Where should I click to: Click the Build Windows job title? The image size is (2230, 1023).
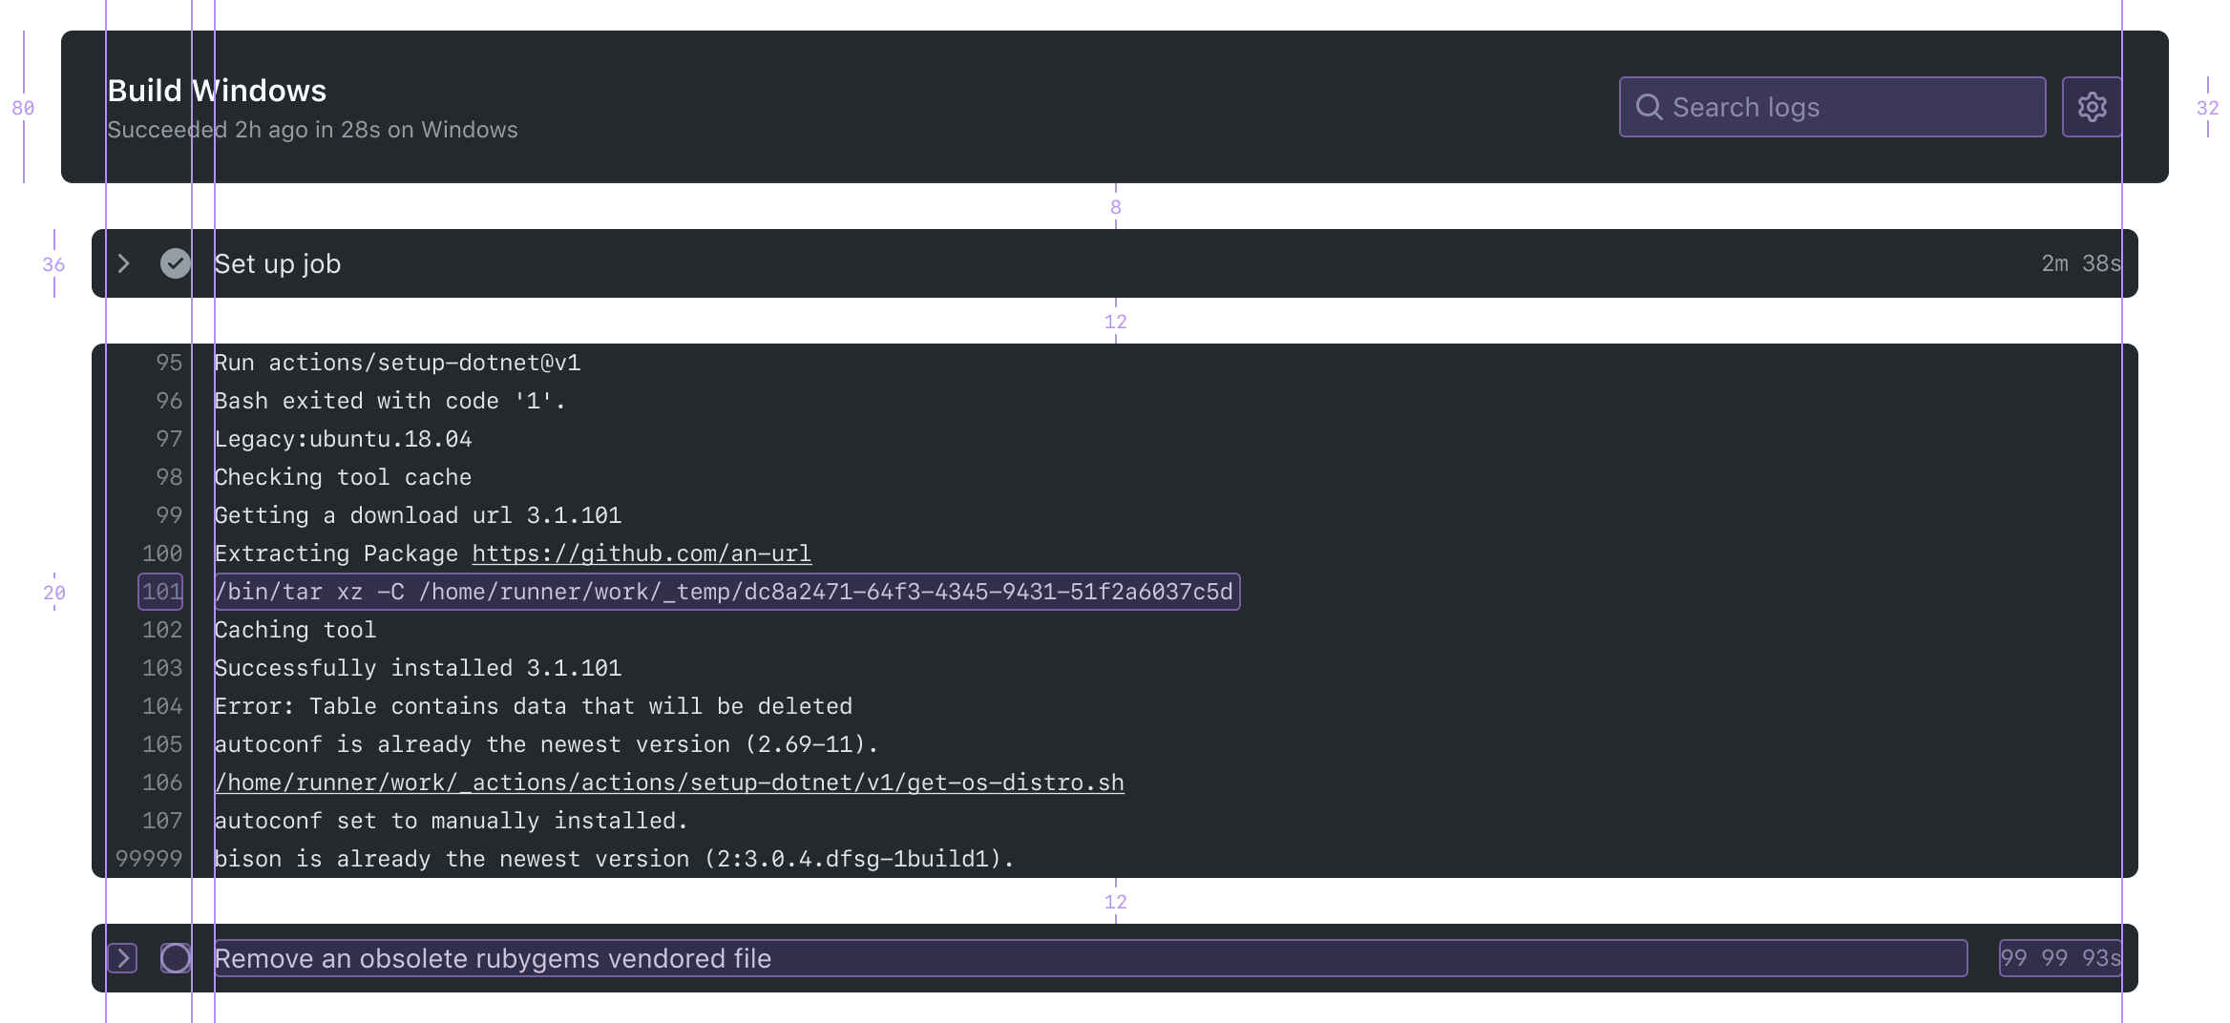coord(217,91)
